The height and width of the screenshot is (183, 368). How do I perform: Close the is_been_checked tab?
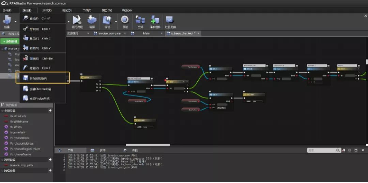point(199,33)
